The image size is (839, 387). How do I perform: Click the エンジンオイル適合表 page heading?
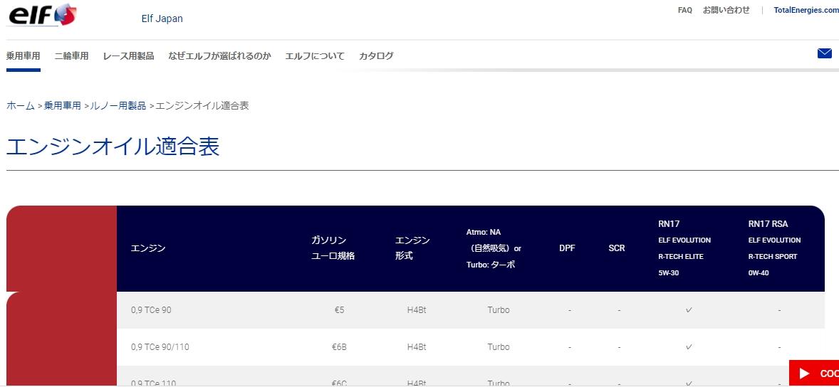tap(113, 147)
